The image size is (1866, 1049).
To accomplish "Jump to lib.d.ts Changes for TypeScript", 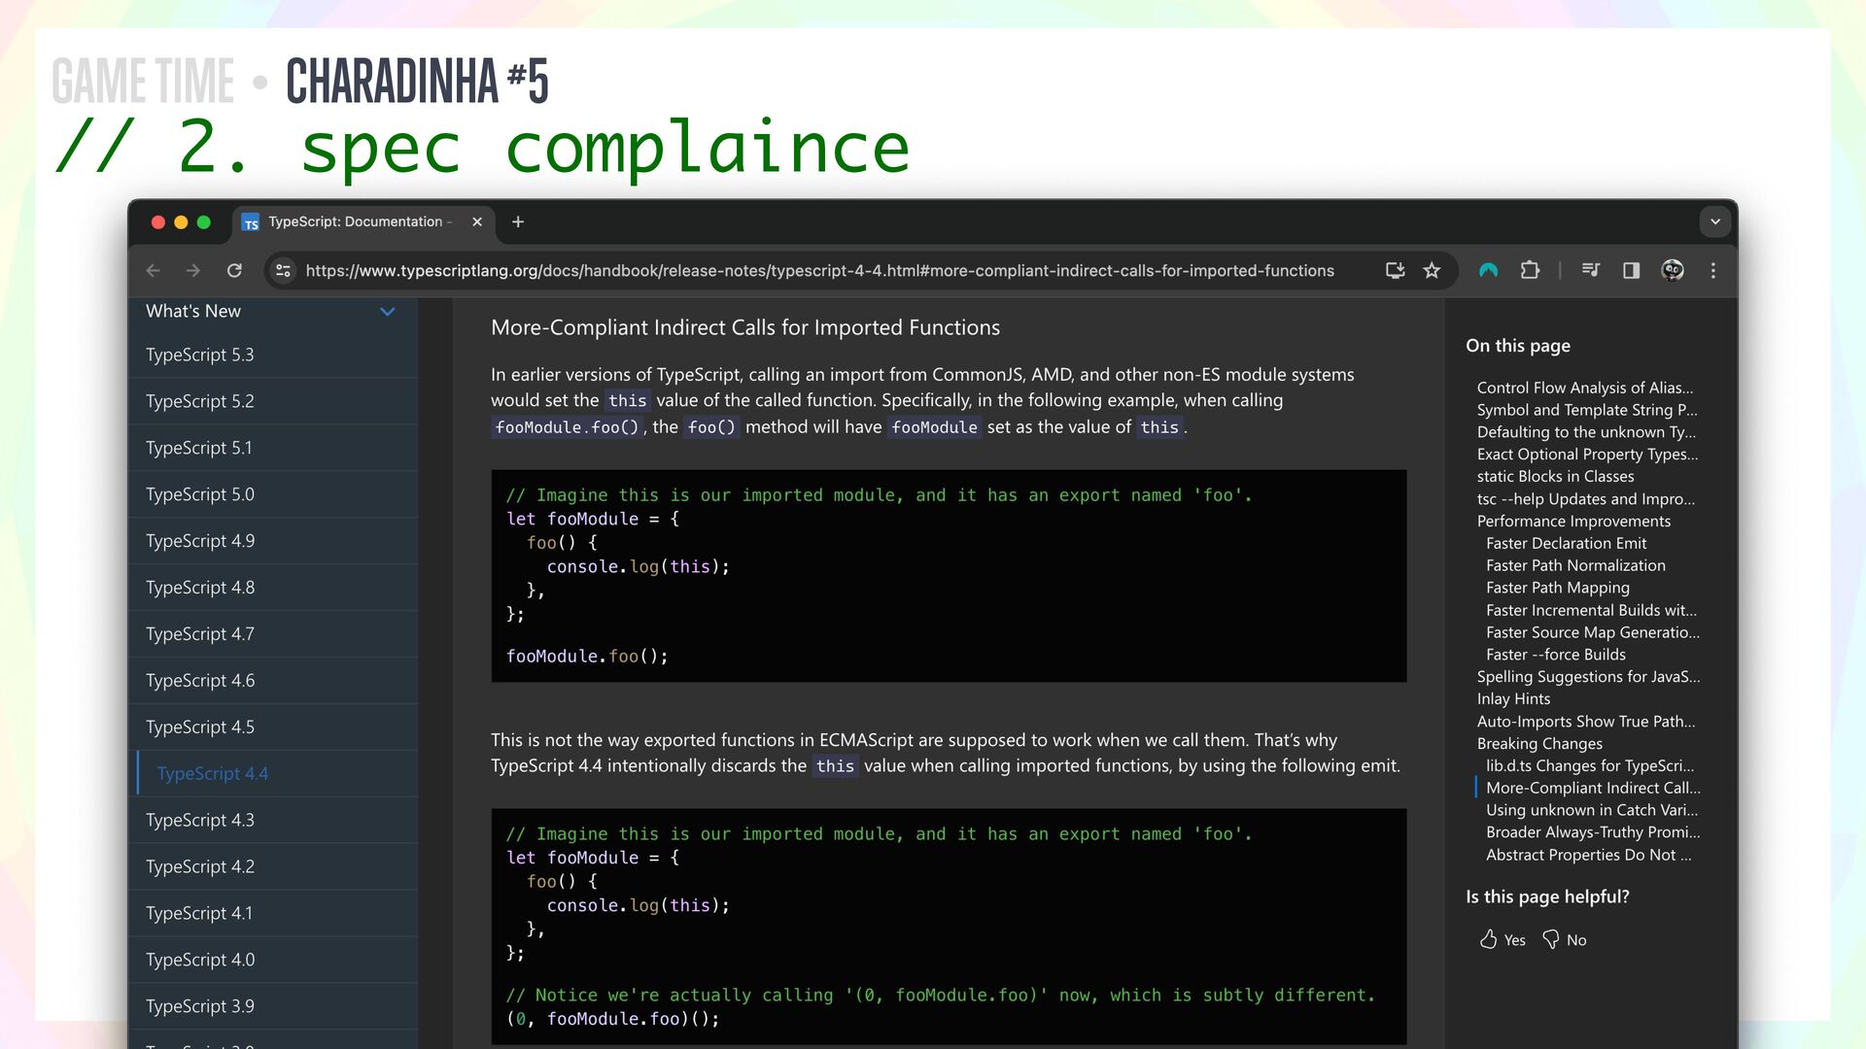I will pos(1589,767).
